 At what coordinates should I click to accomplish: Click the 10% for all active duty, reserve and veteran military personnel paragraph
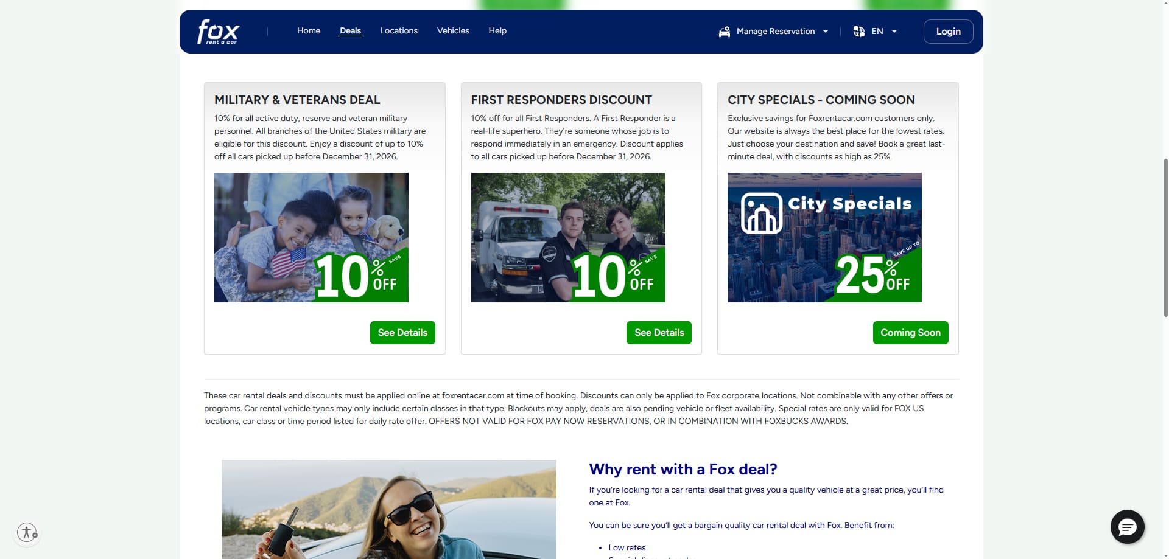coord(321,137)
